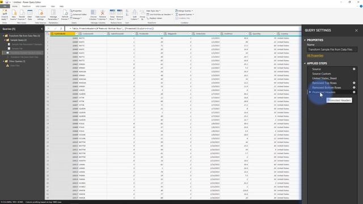
Task: Open settings gear of Promoted Headers step
Action: tap(354, 92)
